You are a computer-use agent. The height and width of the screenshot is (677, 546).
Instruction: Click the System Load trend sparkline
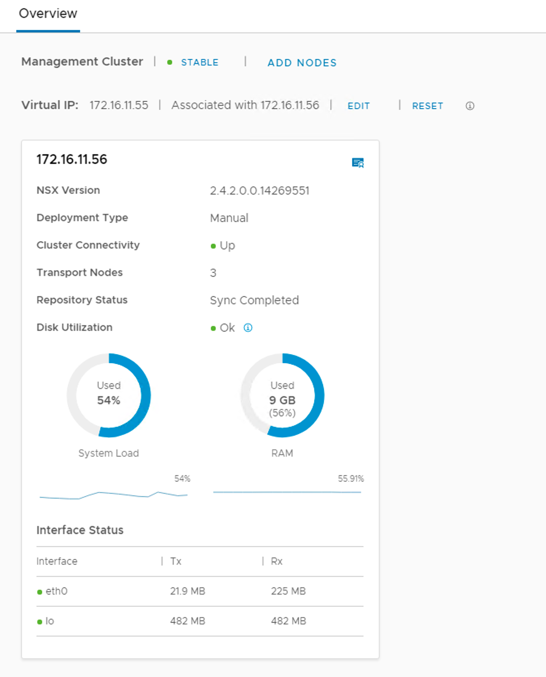pyautogui.click(x=113, y=495)
